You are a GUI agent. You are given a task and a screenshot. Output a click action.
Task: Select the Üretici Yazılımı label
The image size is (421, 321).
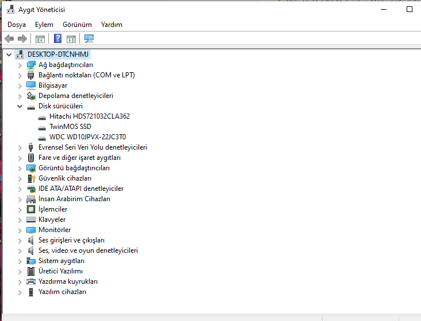(61, 271)
